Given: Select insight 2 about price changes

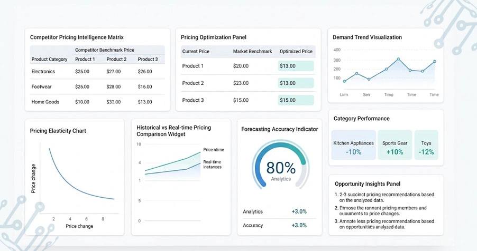Looking at the screenshot, I should [x=381, y=210].
